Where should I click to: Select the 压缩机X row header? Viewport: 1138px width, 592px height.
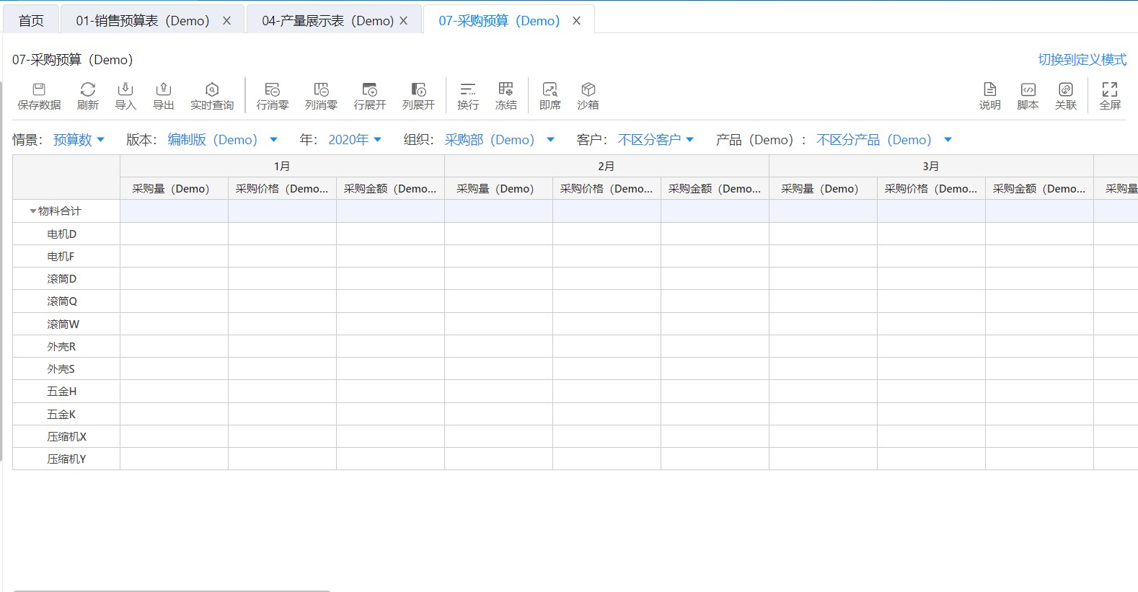[66, 437]
